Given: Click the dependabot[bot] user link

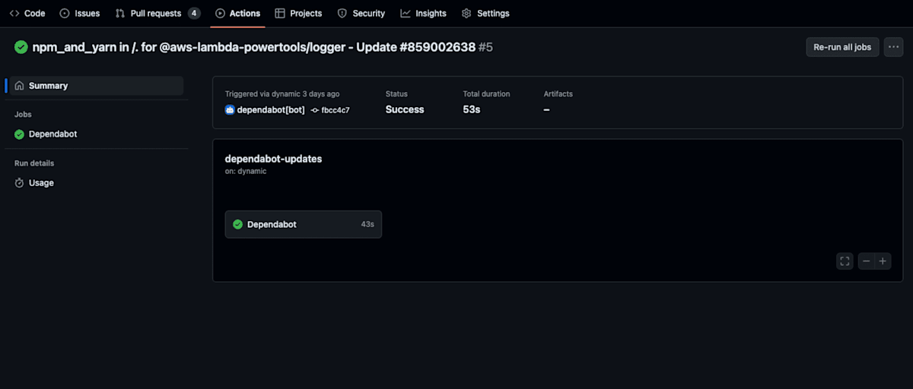Looking at the screenshot, I should click(271, 109).
